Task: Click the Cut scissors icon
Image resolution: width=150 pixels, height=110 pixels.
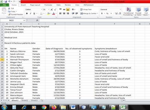Action: click(9, 9)
